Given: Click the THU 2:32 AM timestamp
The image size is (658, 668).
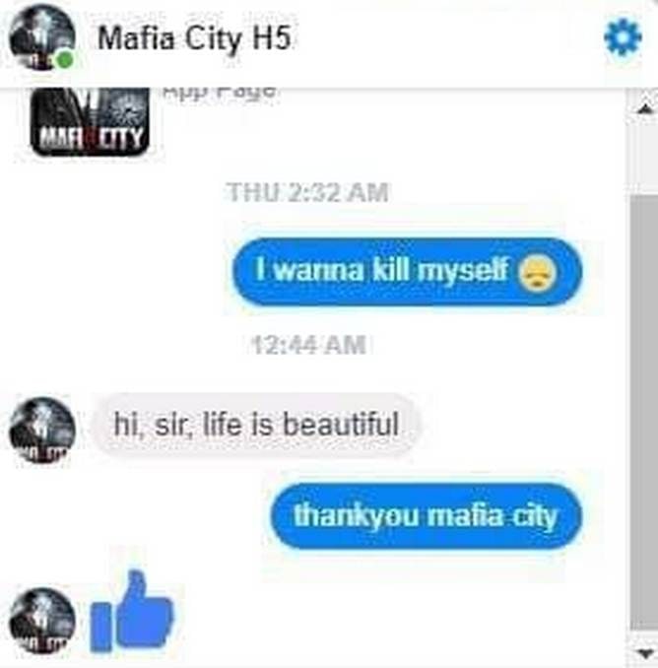Looking at the screenshot, I should click(x=307, y=192).
